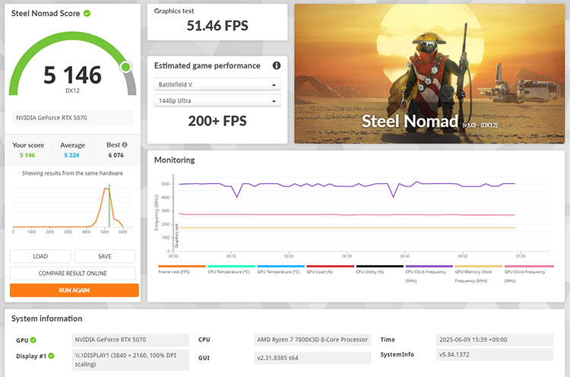Screen dimensions: 570x377
Task: Click the average score value 5 224
Action: coord(71,155)
